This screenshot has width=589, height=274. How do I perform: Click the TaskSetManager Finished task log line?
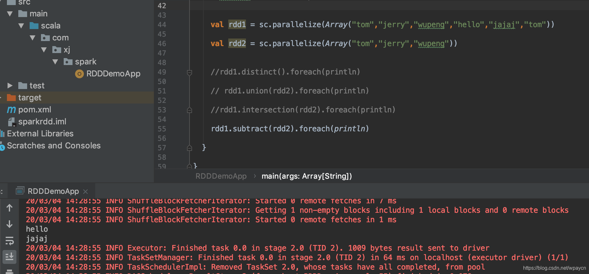[x=297, y=258]
